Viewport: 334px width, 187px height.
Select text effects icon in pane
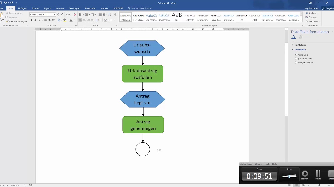click(301, 37)
